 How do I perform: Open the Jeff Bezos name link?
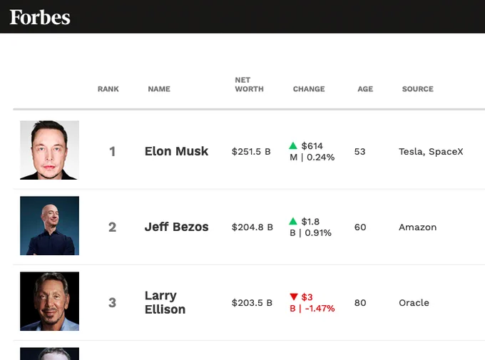click(x=176, y=227)
